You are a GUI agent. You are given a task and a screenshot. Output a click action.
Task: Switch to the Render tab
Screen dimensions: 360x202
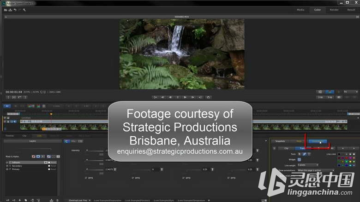coord(334,10)
